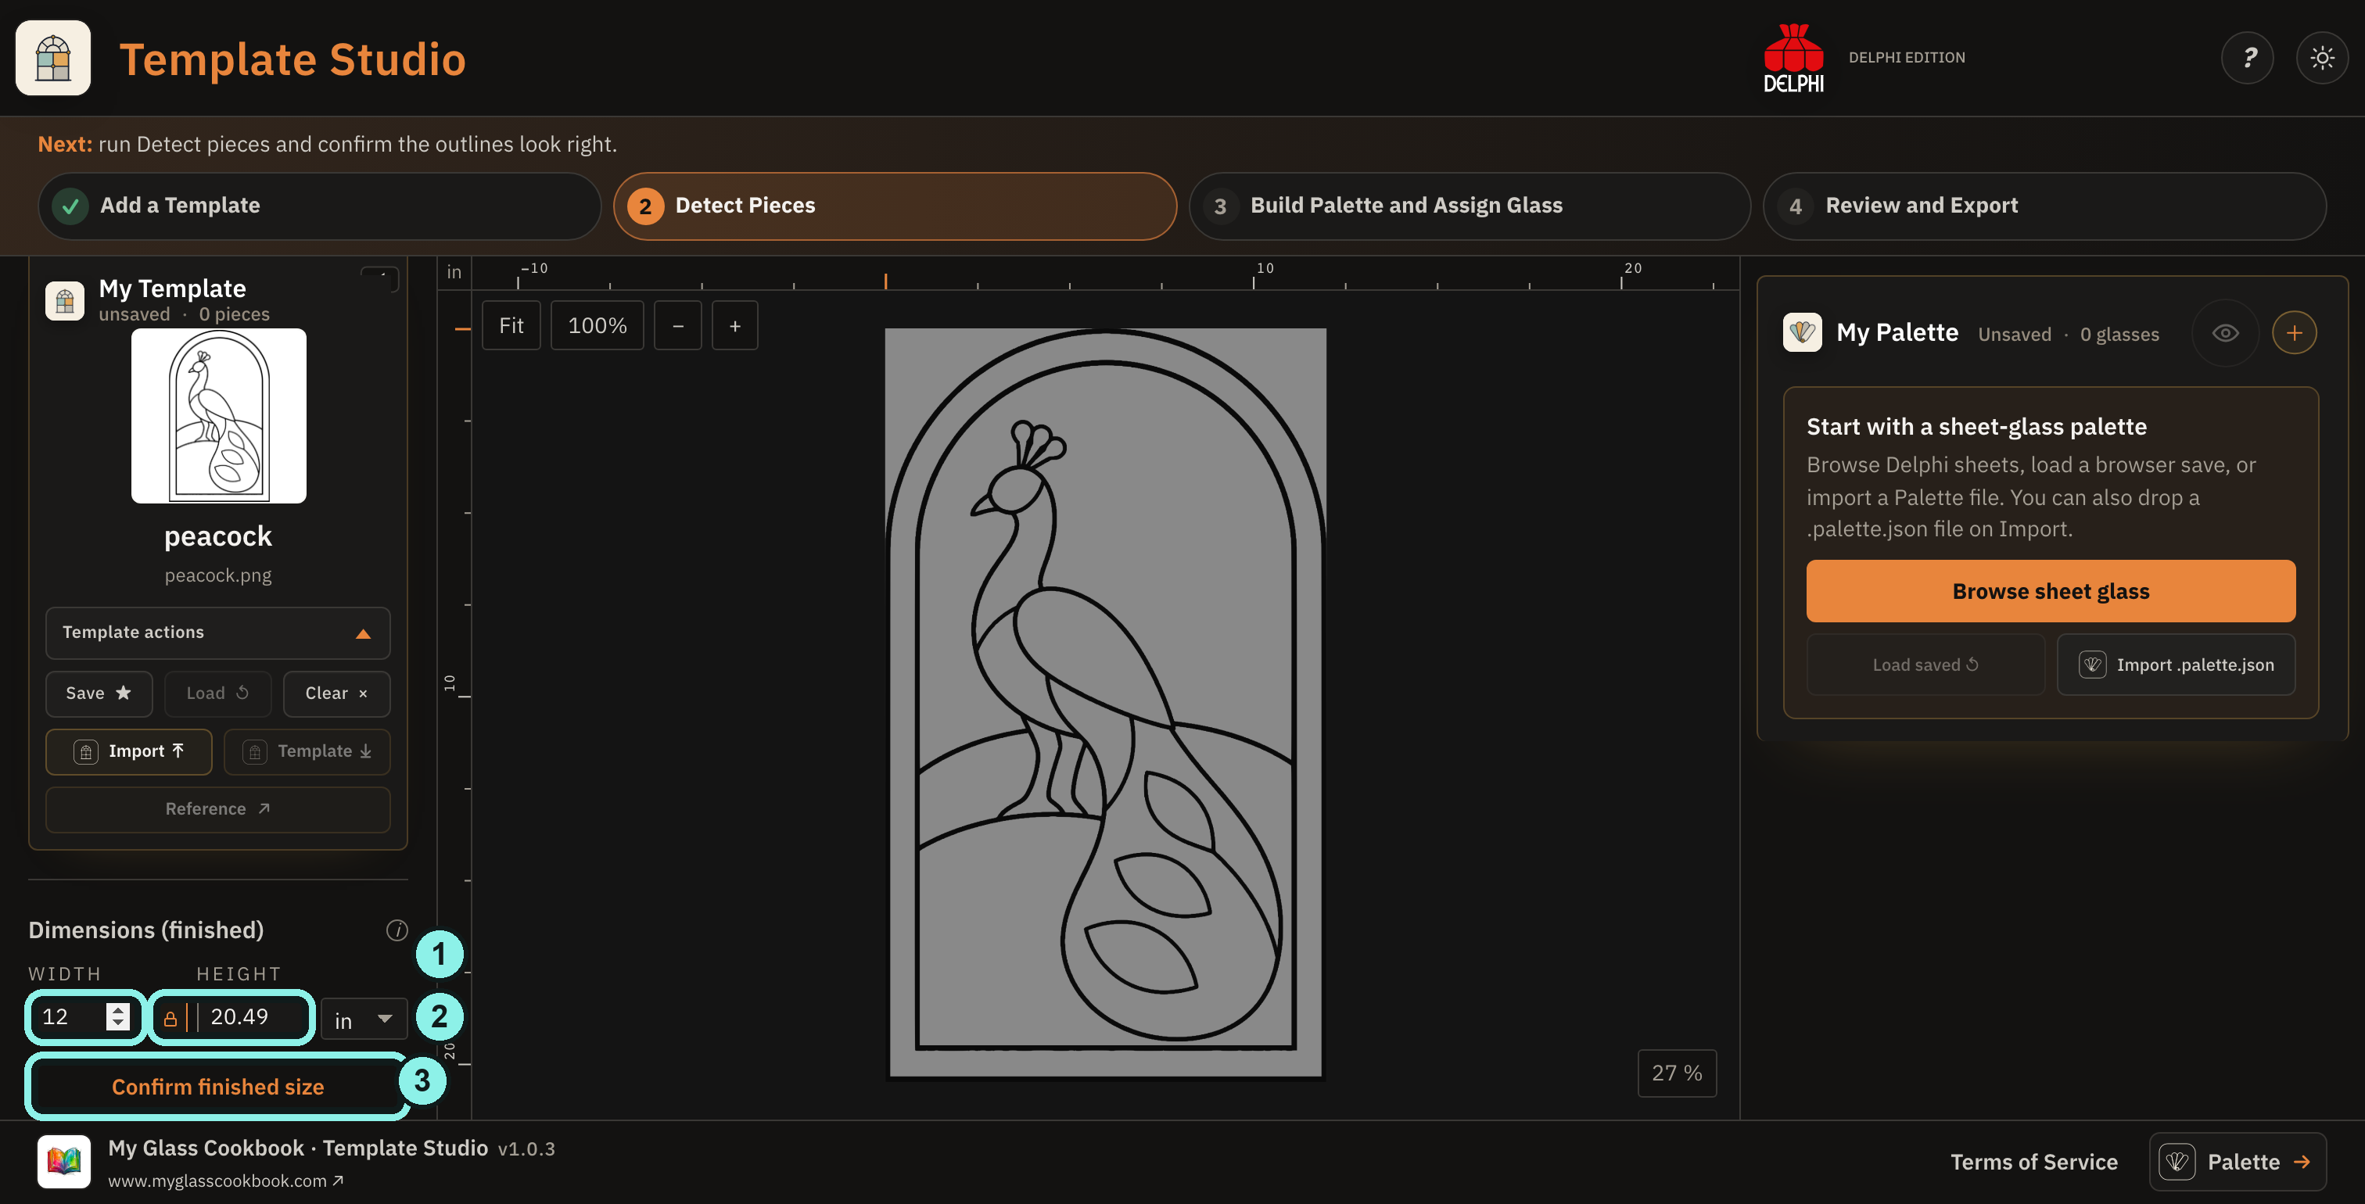Click the Template download button
This screenshot has height=1204, width=2365.
[307, 751]
